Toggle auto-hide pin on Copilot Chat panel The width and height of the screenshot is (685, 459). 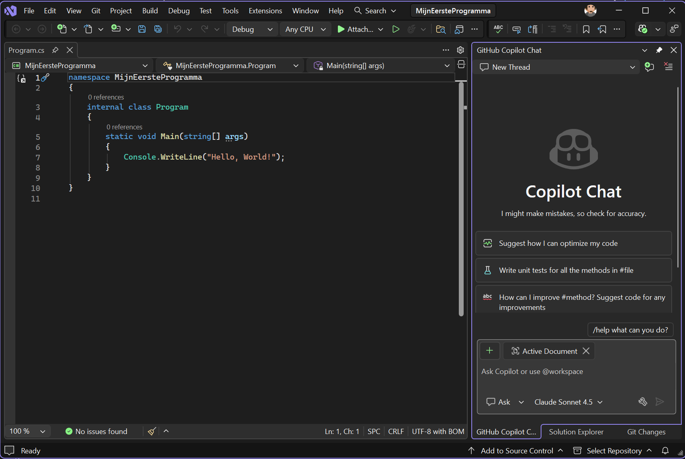pyautogui.click(x=659, y=50)
